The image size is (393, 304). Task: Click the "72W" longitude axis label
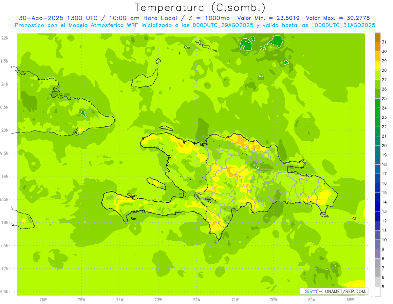pyautogui.click(x=196, y=300)
